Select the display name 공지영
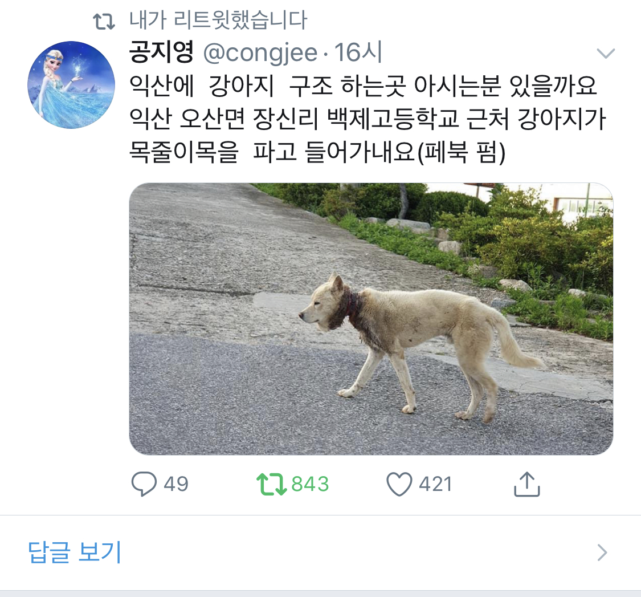Screen dimensions: 641x597 pyautogui.click(x=161, y=52)
